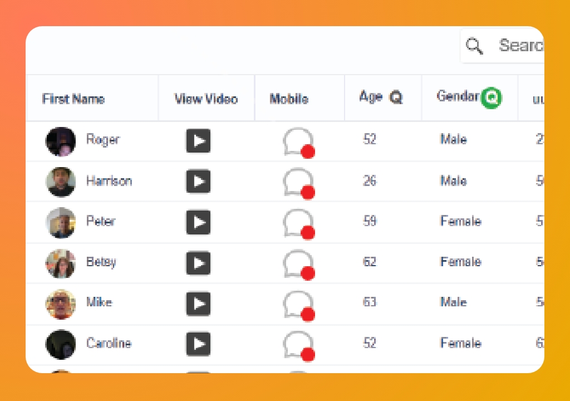This screenshot has width=570, height=401.
Task: Sort by the First Name column header
Action: coord(73,99)
